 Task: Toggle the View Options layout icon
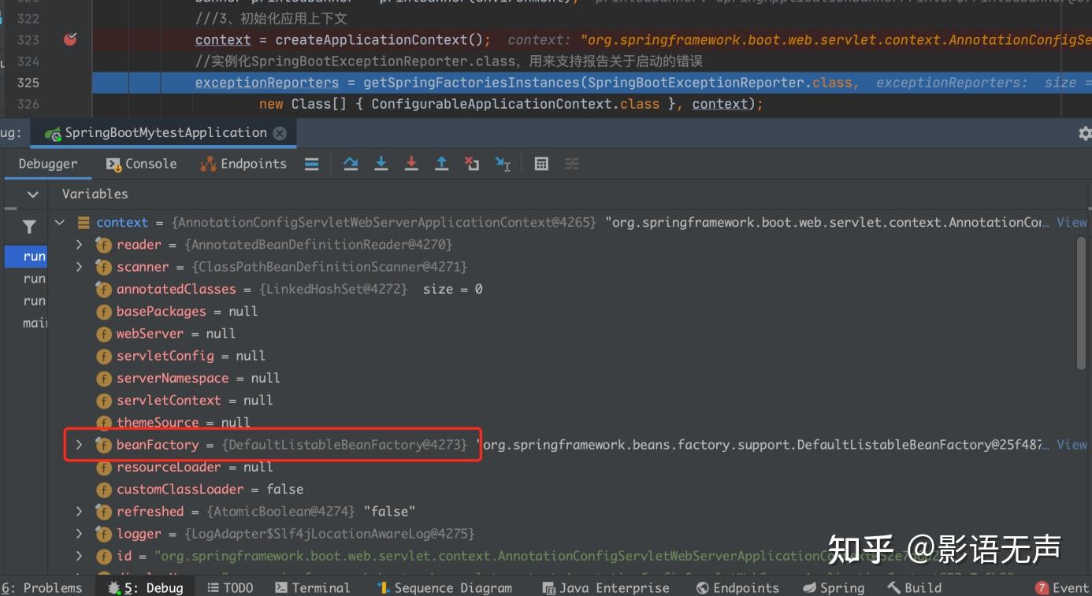tap(570, 164)
